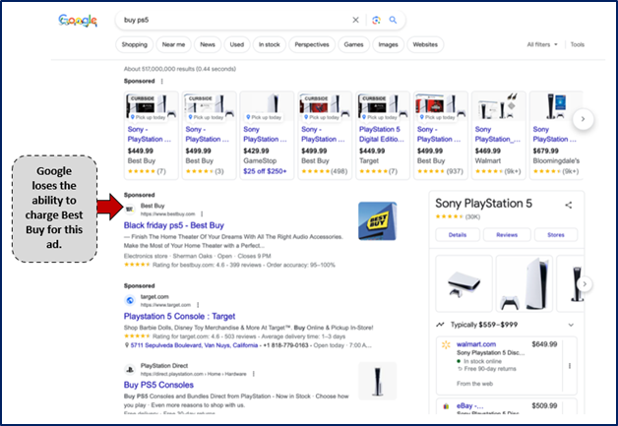The height and width of the screenshot is (426, 618).
Task: Select the Used filter chip
Action: coord(237,44)
